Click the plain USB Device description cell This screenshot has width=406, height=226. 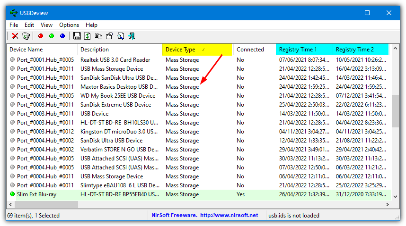(x=94, y=114)
